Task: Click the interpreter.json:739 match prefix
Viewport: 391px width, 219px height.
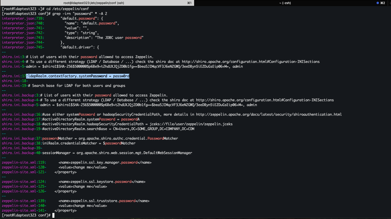Action: tap(23, 18)
